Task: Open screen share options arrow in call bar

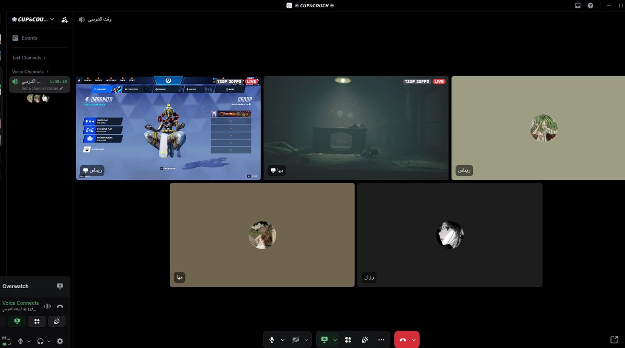Action: click(335, 340)
